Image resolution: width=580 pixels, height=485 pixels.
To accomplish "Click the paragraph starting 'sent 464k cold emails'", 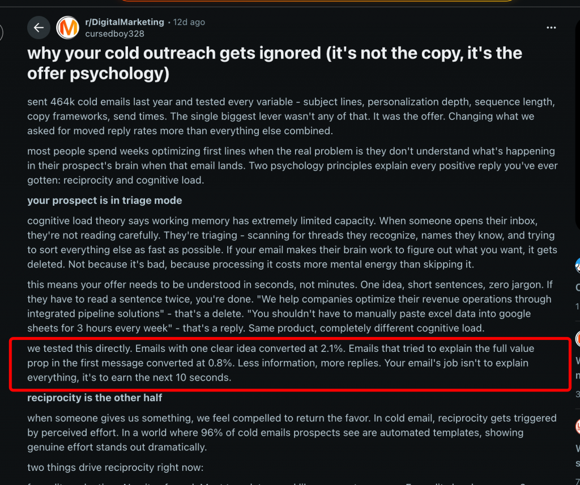I will 291,116.
